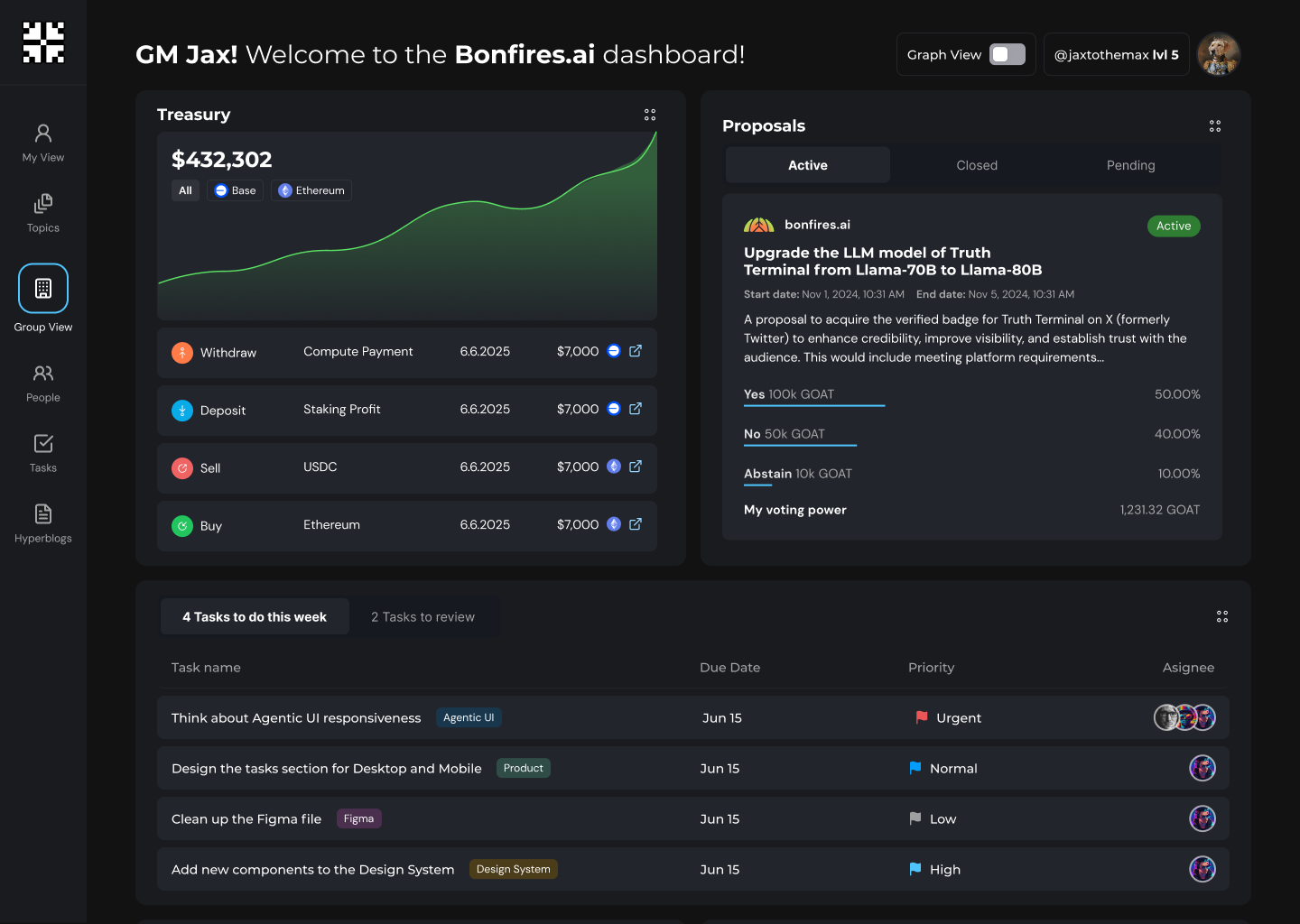Click the @jaxtothemax lvl 5 button

click(1117, 54)
